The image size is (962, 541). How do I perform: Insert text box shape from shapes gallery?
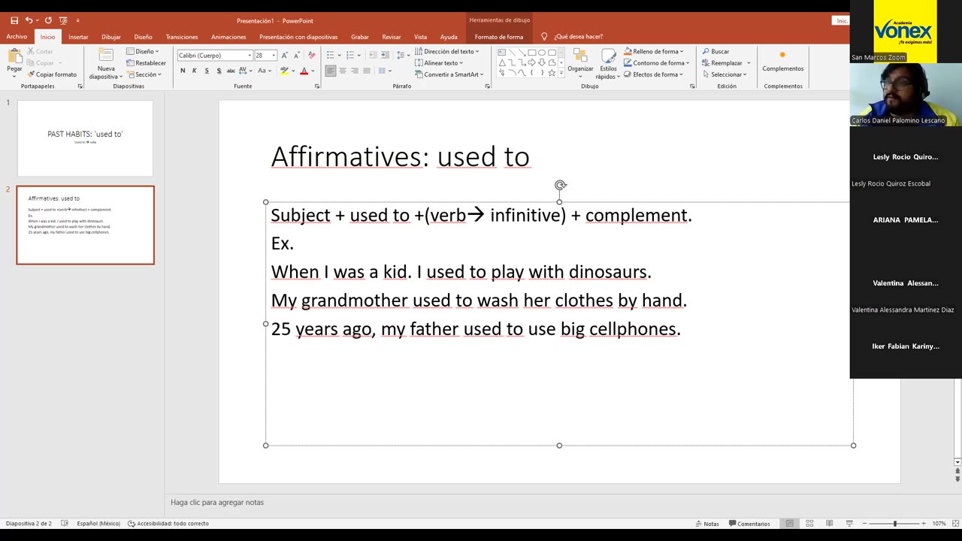(502, 53)
